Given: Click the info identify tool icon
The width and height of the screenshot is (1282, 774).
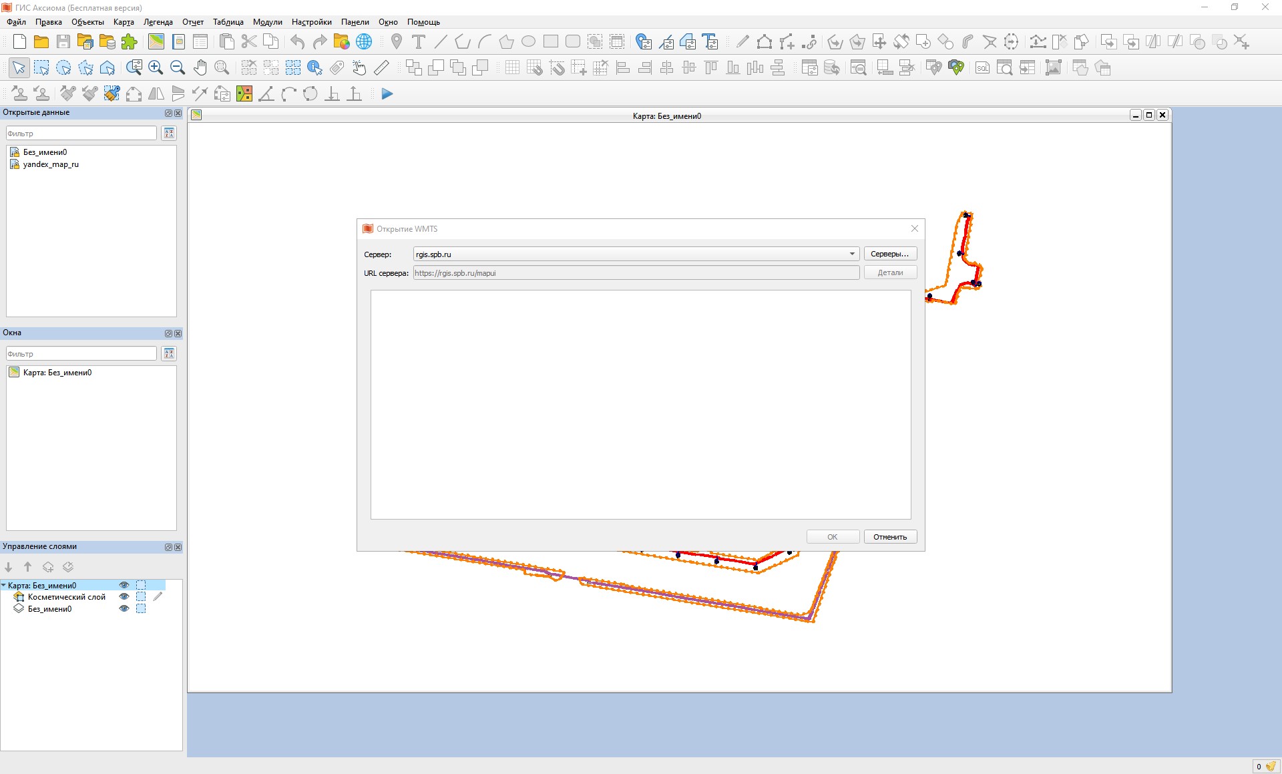Looking at the screenshot, I should click(314, 67).
